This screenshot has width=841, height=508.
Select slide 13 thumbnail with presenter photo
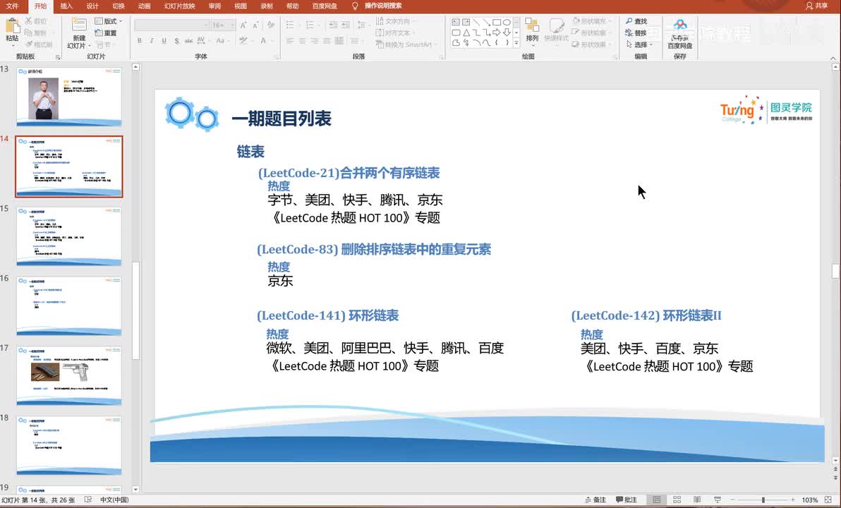coord(69,97)
